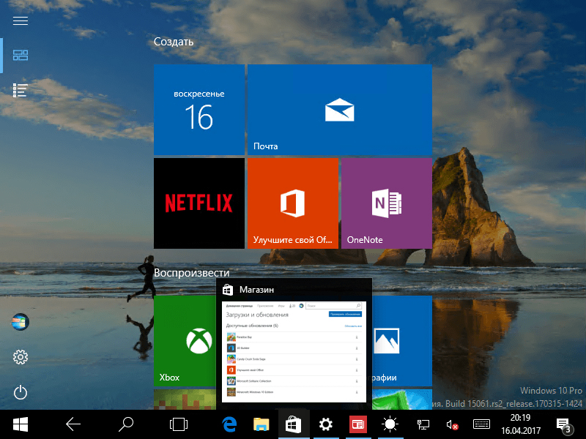Open the clock showing 20:19

point(521,424)
